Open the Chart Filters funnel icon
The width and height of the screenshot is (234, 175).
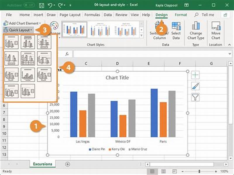(195, 97)
